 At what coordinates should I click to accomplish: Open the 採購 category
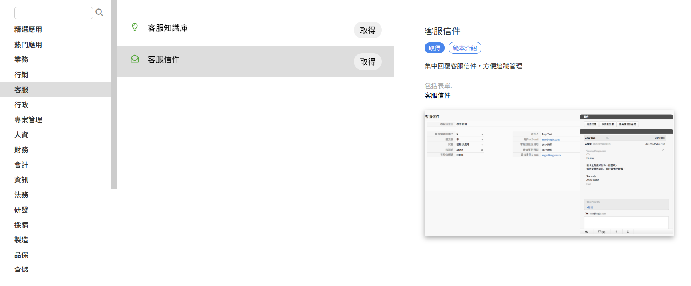tap(21, 225)
